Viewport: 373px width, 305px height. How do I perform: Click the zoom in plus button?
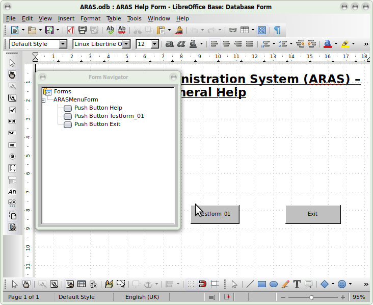[343, 297]
